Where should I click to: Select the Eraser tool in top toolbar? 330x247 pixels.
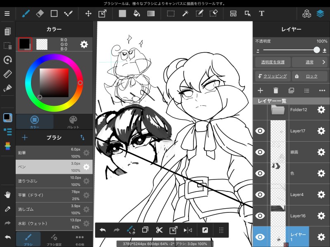[x=40, y=14]
